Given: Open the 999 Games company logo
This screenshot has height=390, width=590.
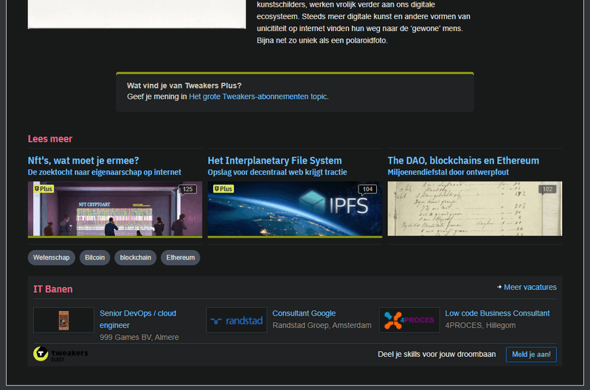Looking at the screenshot, I should pyautogui.click(x=63, y=320).
